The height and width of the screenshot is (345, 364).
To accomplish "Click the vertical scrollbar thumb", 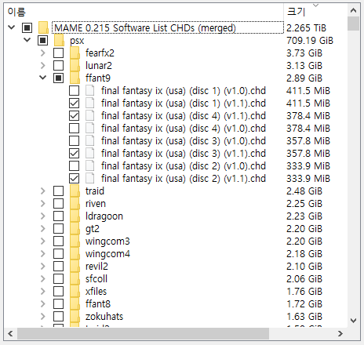I will click(x=353, y=24).
